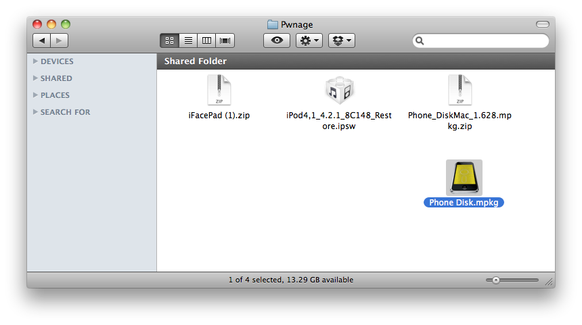Open the Dropbox toolbar menu

tap(342, 41)
